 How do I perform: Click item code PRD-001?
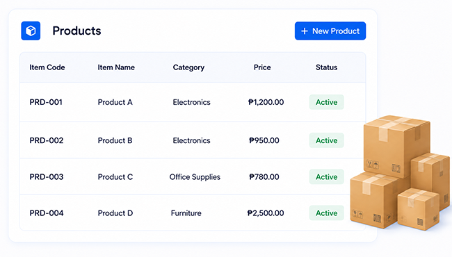coord(46,102)
